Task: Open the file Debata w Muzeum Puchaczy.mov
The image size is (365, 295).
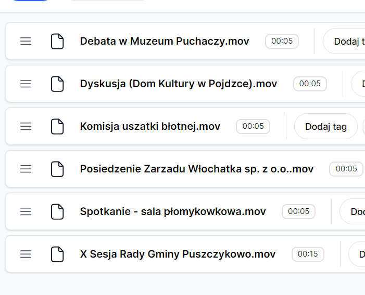Action: click(x=165, y=41)
